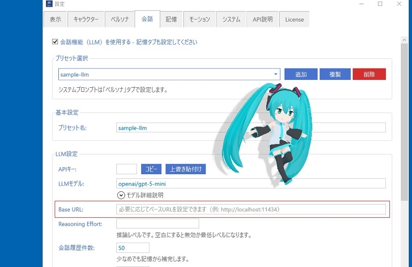Switch to the 記憶 tab
412x267 pixels.
point(171,19)
